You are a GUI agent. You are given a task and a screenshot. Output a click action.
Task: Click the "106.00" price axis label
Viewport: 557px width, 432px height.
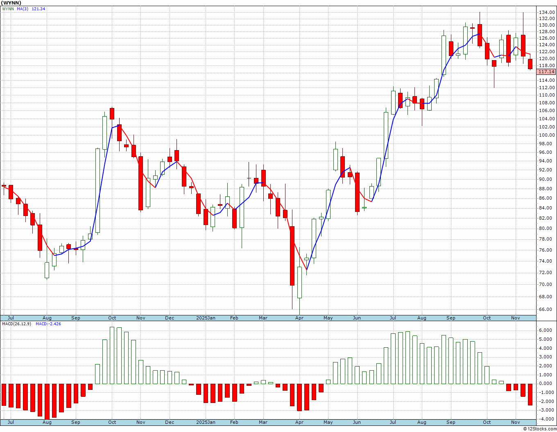pos(547,110)
